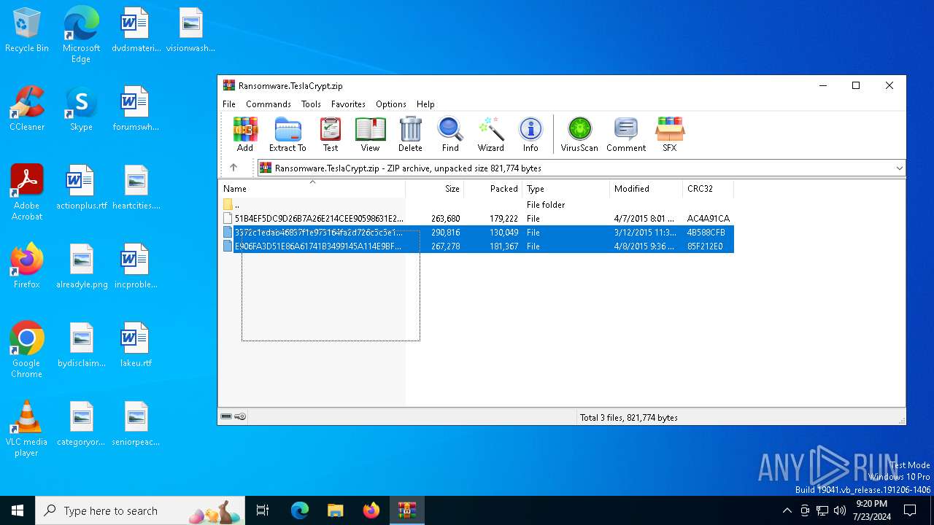Open the Comment tool
Screen dimensions: 934x525
coord(626,134)
